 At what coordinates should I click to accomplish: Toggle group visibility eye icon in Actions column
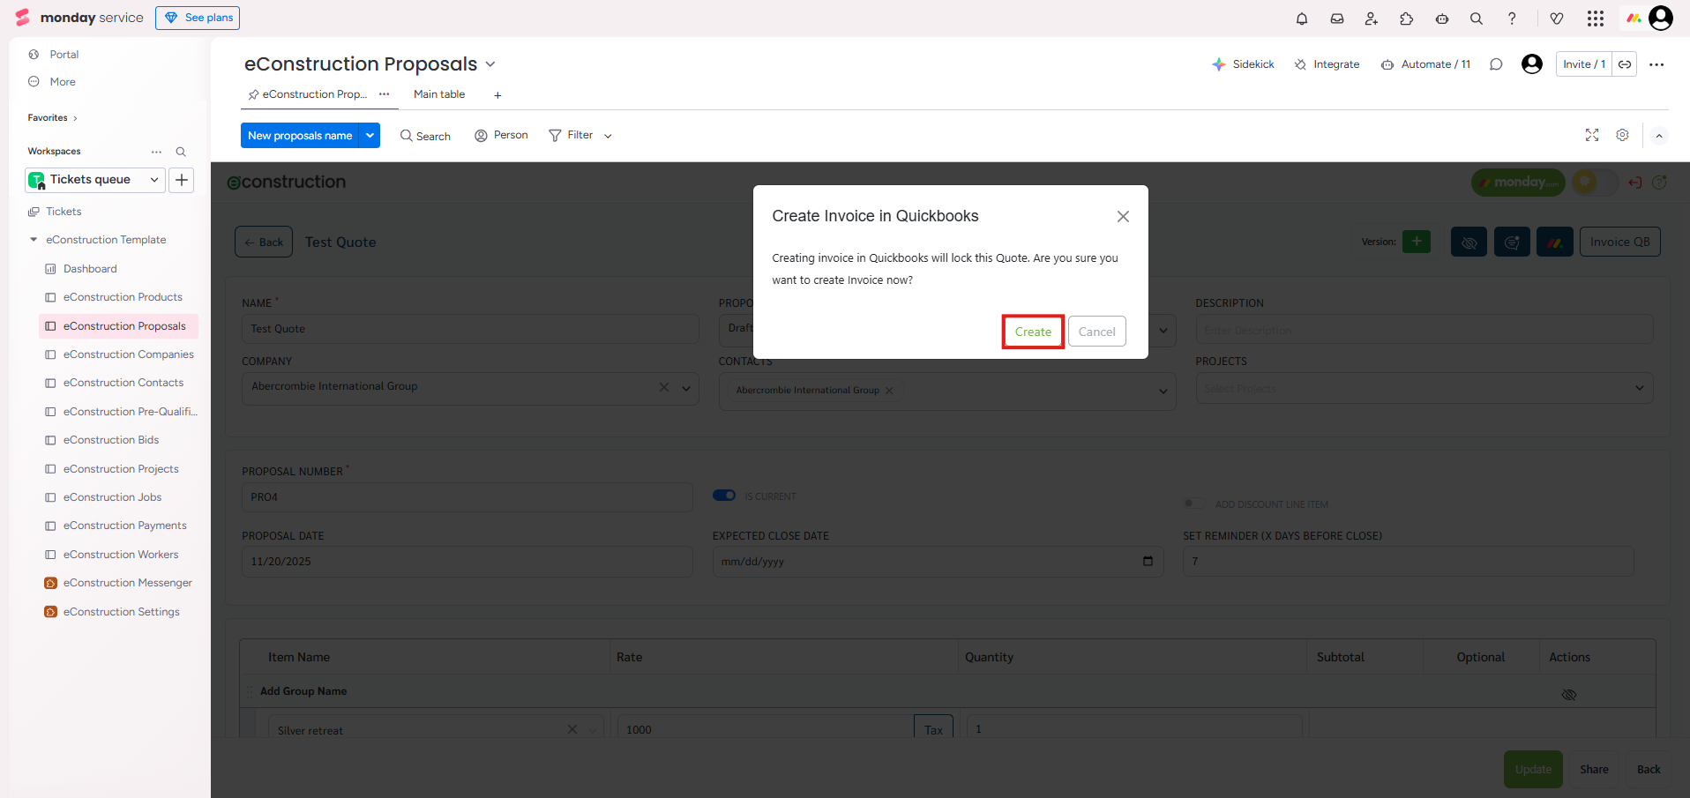[x=1568, y=695]
